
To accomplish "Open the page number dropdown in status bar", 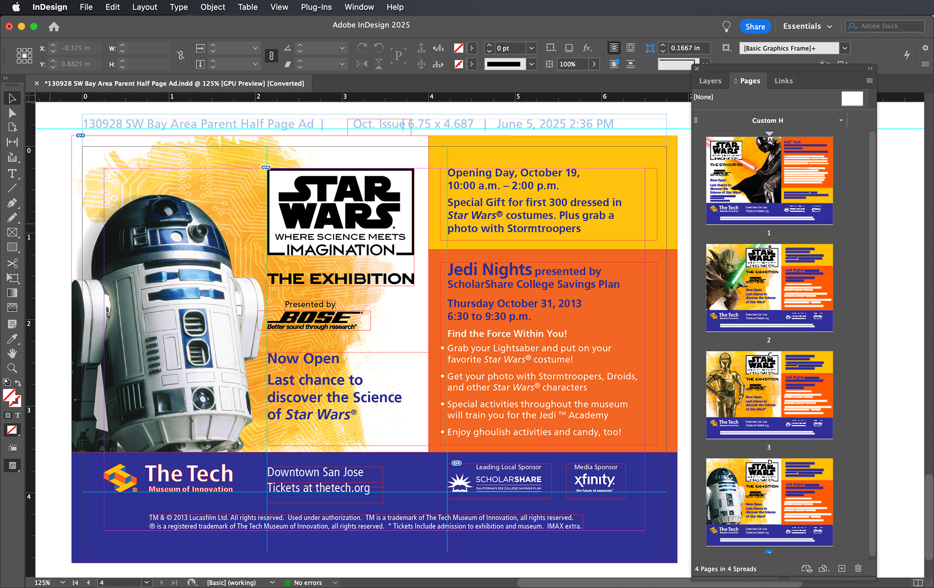I will click(146, 583).
